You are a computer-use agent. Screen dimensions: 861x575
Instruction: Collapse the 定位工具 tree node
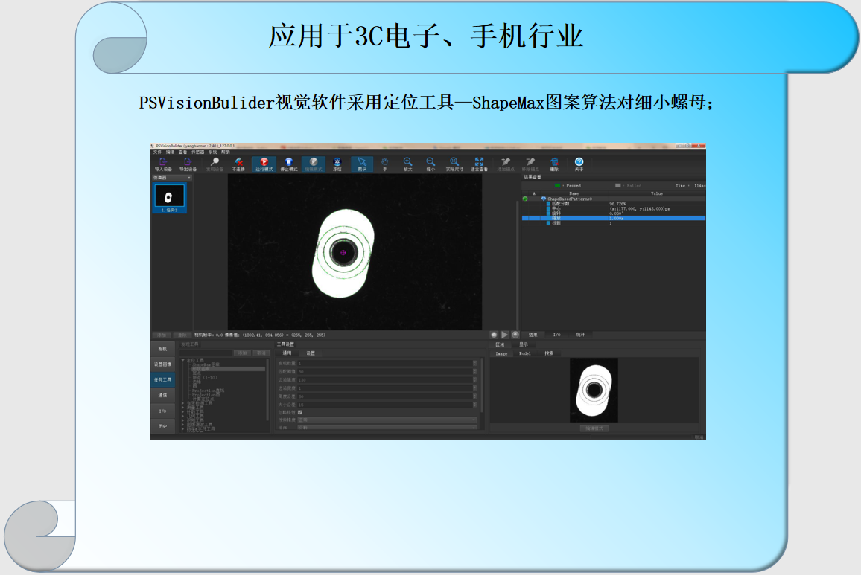click(x=182, y=360)
